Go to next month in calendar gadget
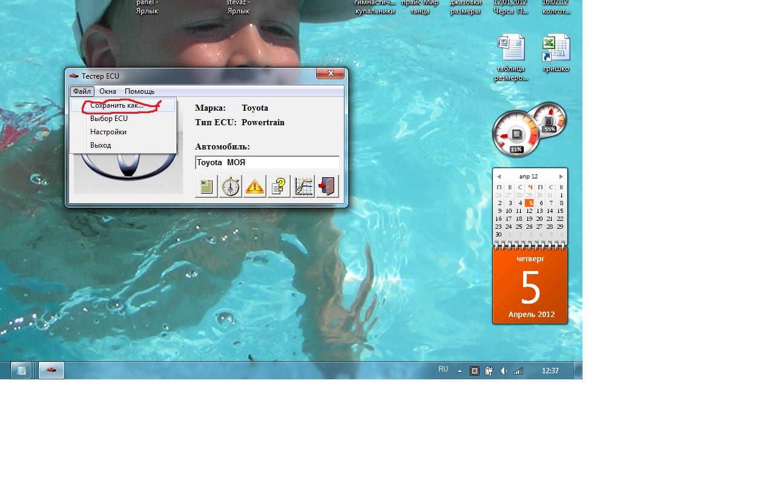This screenshot has width=775, height=484. (x=561, y=177)
